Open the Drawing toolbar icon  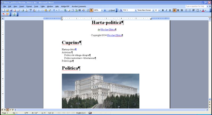pyautogui.click(x=83, y=10)
